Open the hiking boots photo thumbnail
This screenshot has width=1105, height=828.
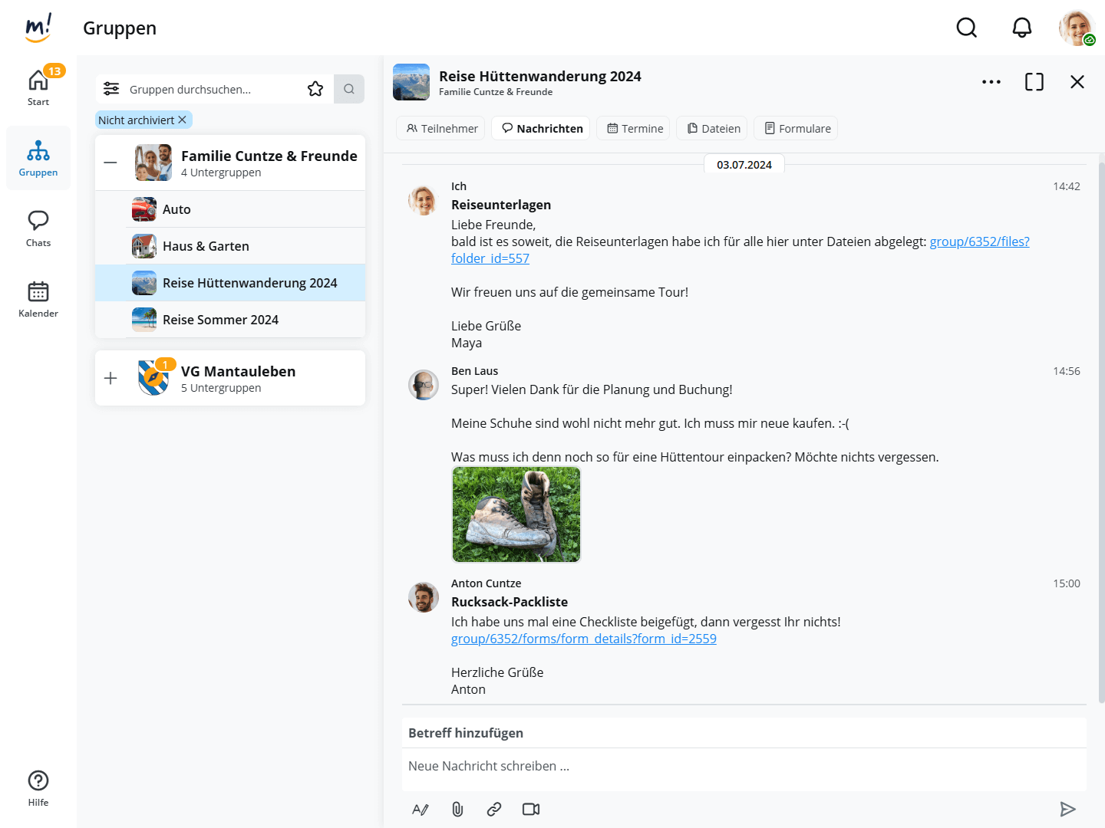516,514
